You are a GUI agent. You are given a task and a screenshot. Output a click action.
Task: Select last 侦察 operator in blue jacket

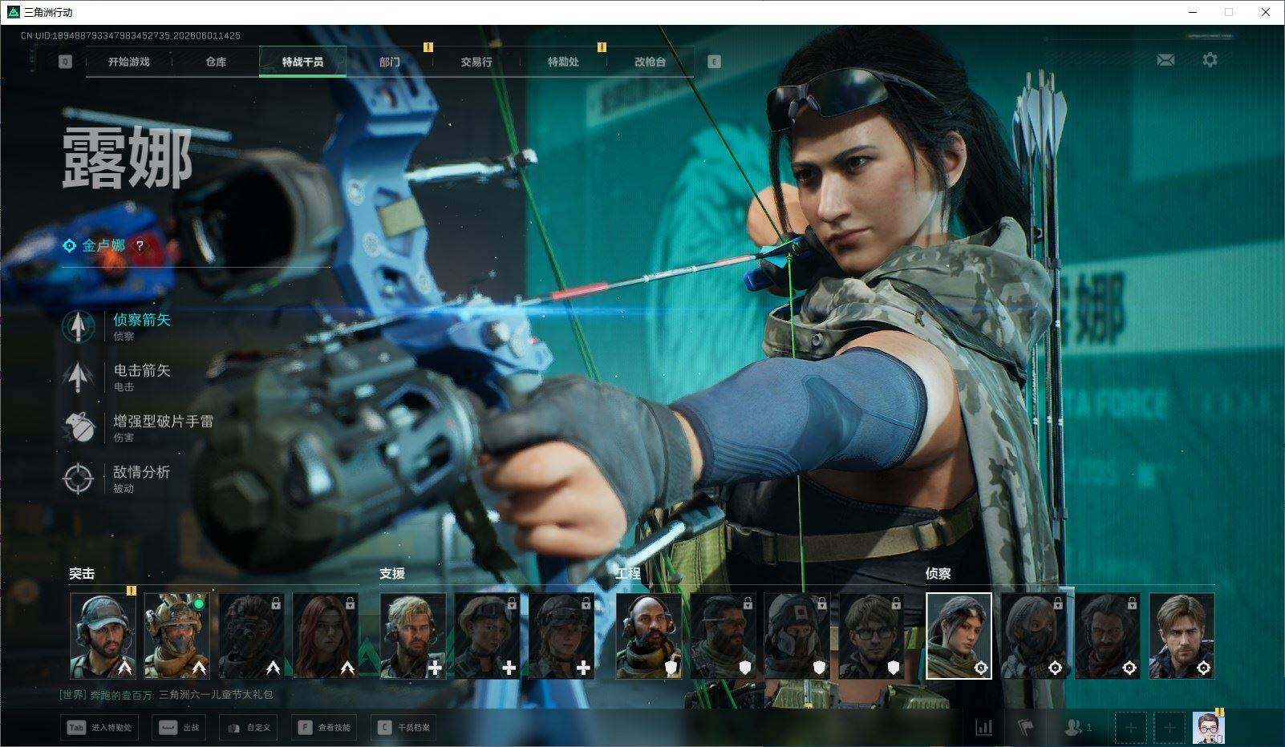tap(1182, 636)
